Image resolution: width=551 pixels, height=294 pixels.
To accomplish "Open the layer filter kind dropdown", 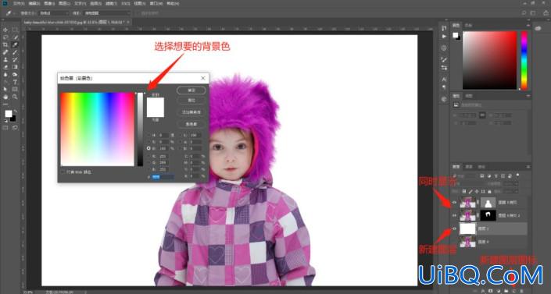I will point(465,175).
